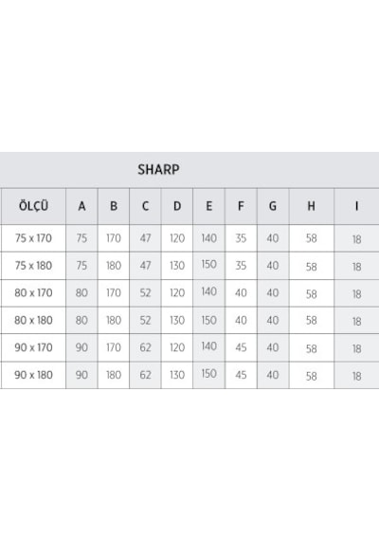
Task: Click the 90 x 170 size row label
Action: (33, 347)
